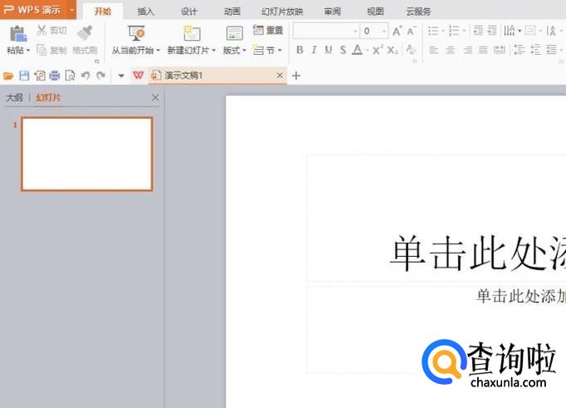Viewport: 566px width, 408px height.
Task: Save the presentation with the floppy disk icon
Action: [x=24, y=76]
